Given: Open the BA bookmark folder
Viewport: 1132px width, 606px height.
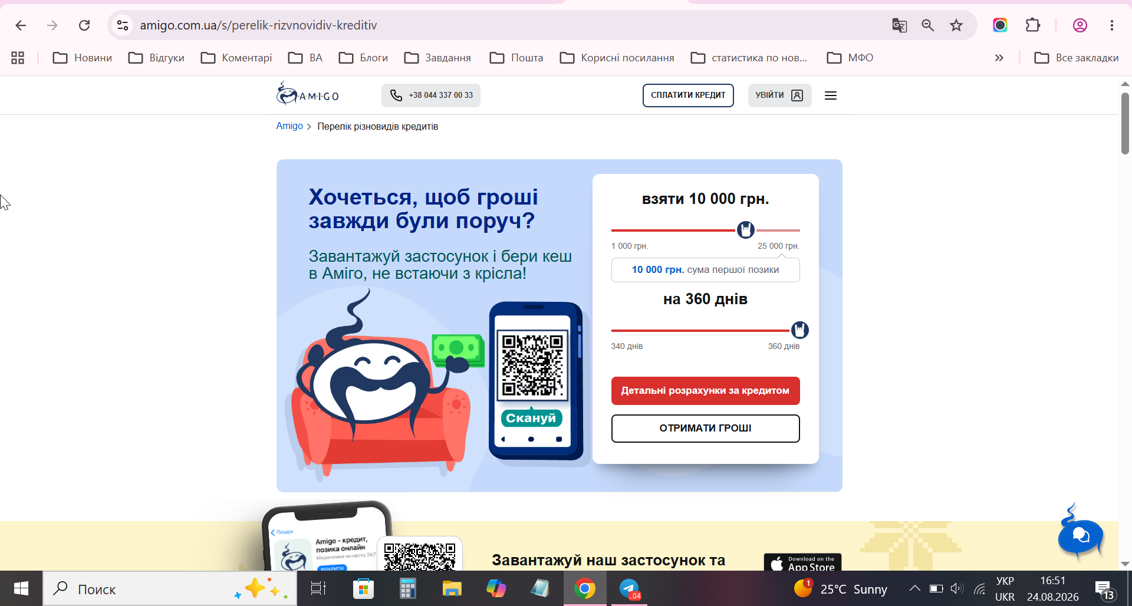Looking at the screenshot, I should coord(305,58).
